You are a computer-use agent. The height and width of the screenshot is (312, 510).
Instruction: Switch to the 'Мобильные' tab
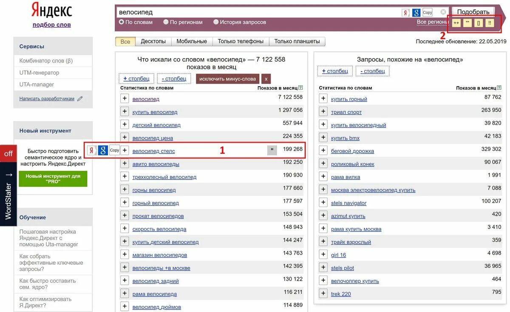(x=192, y=41)
